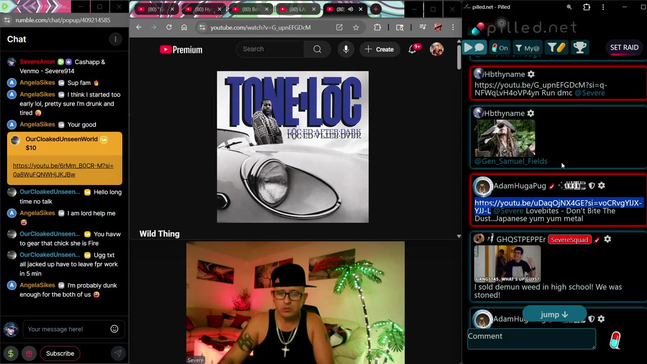Click the green dollar rant button
The height and width of the screenshot is (364, 647).
(x=11, y=353)
